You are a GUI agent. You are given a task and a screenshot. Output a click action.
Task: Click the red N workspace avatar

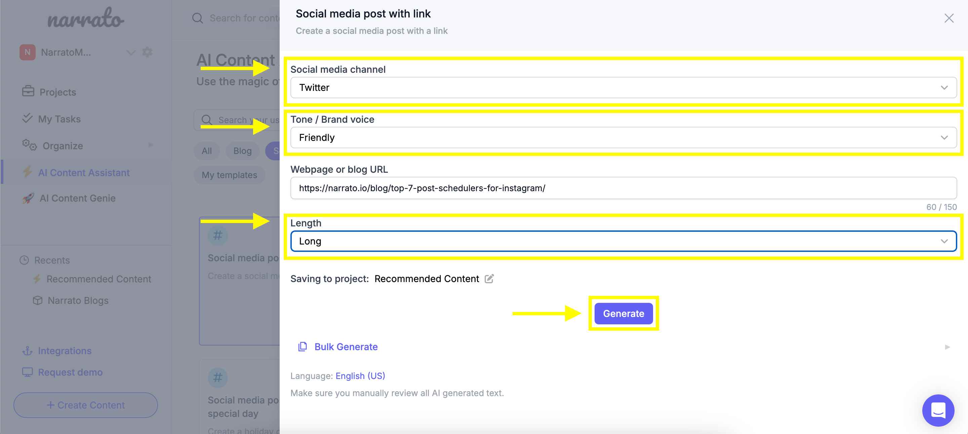[28, 53]
